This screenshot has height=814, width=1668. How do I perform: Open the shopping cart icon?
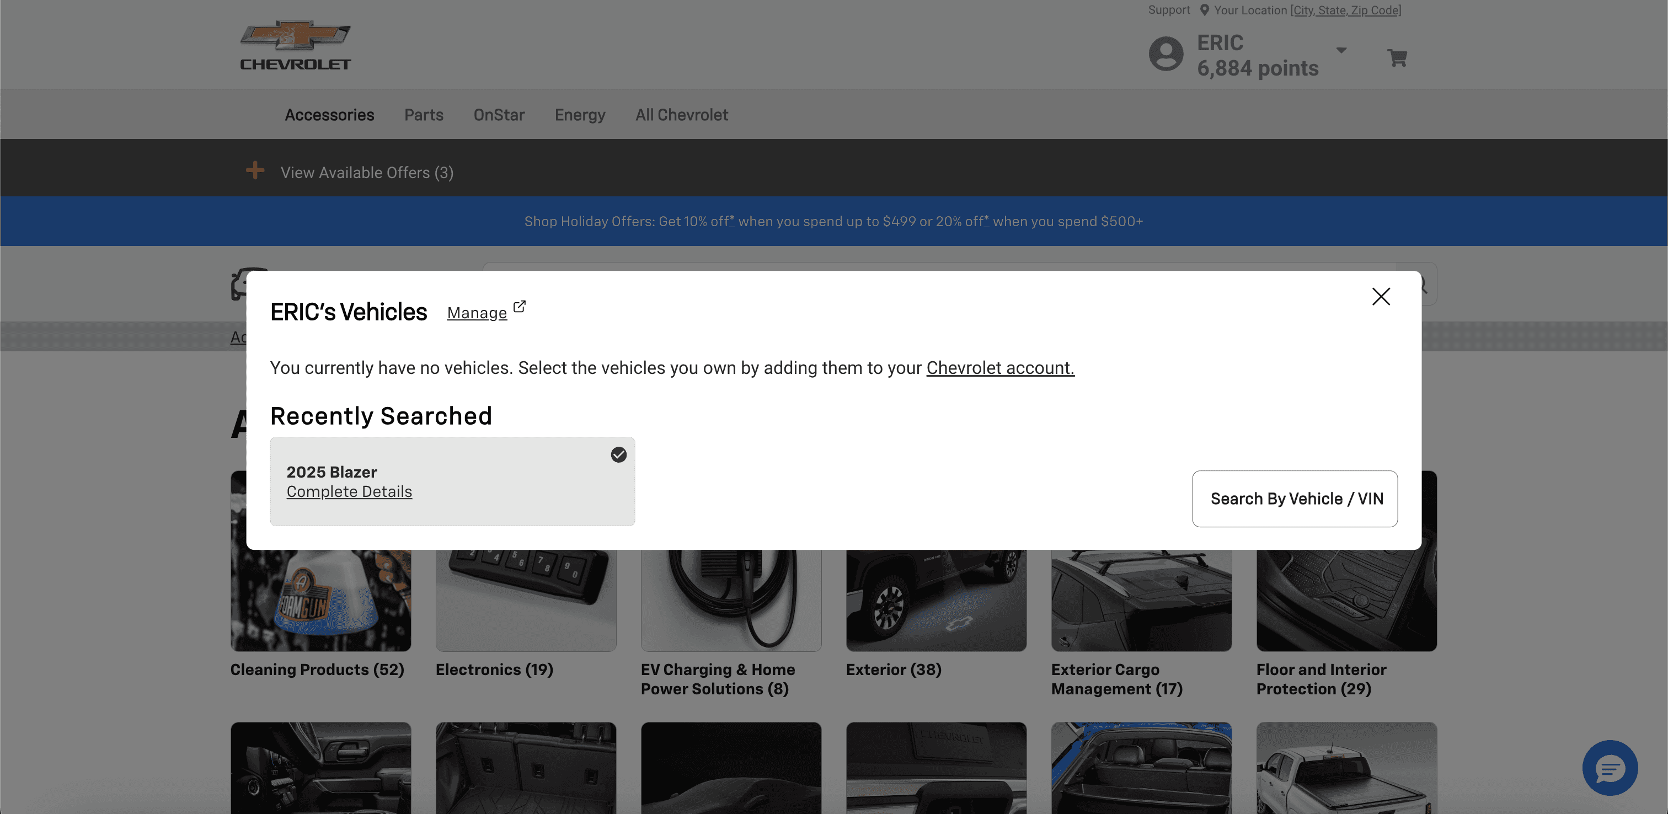(x=1397, y=58)
